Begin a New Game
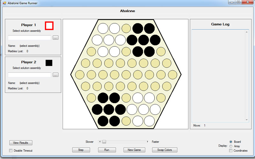The height and width of the screenshot is (159, 255). tap(134, 150)
